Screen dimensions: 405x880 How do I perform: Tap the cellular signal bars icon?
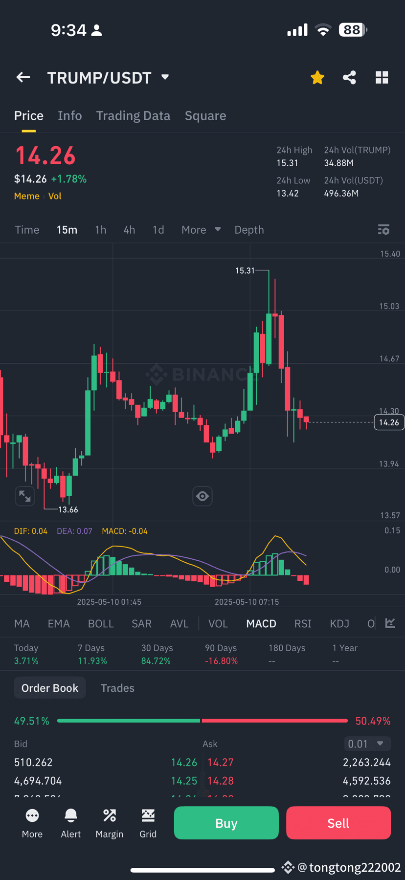coord(297,30)
